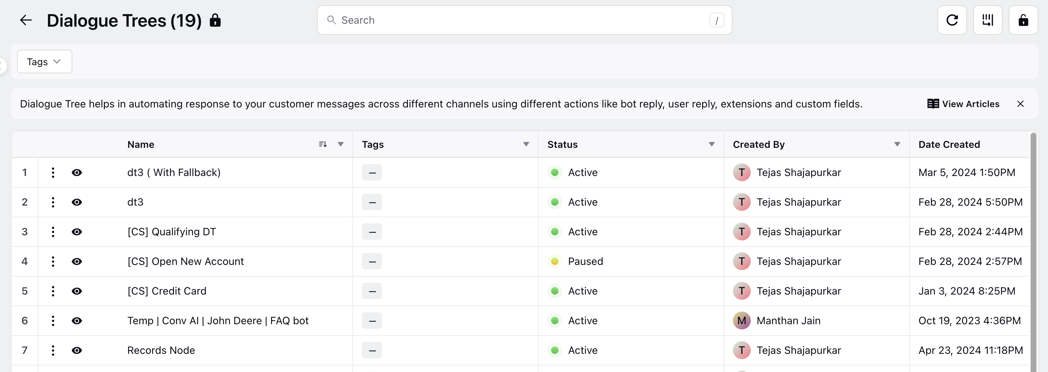Click the search magnifier icon
The height and width of the screenshot is (372, 1048).
pos(331,20)
